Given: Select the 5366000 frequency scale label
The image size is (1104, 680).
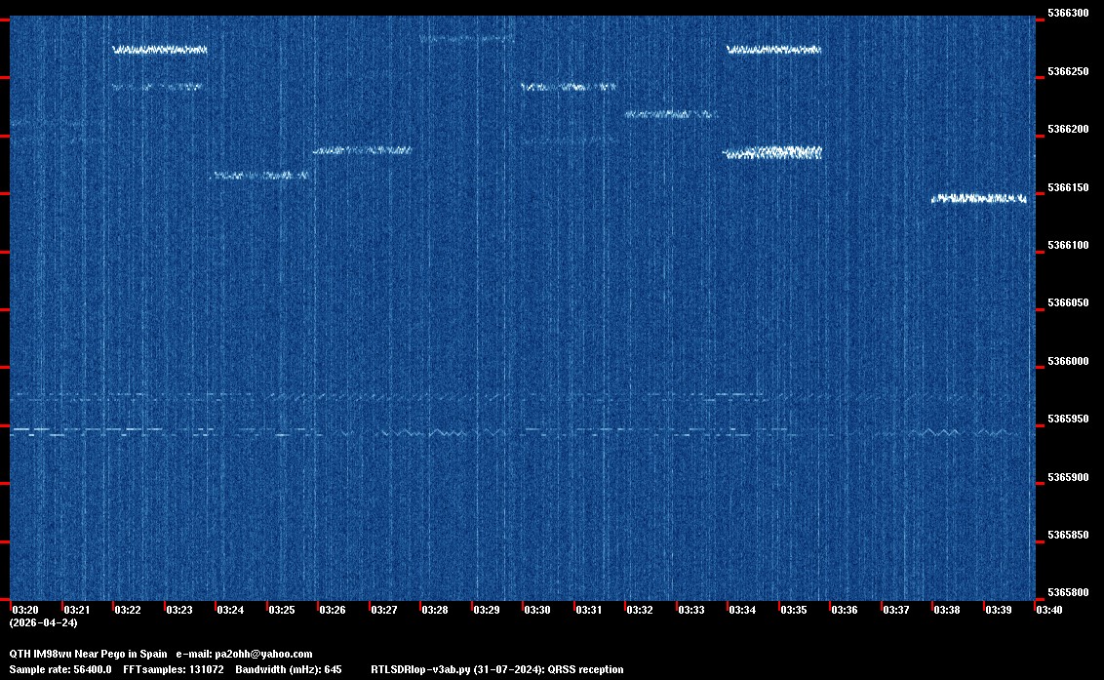Looking at the screenshot, I should pyautogui.click(x=1067, y=362).
